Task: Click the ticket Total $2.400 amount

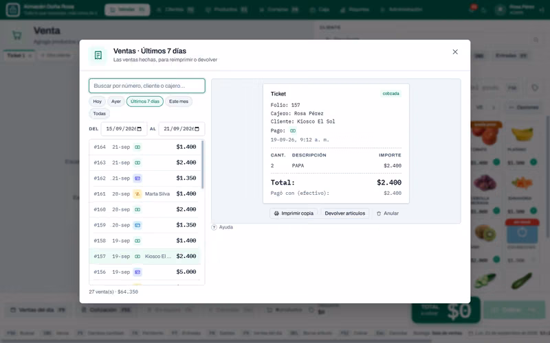Action: point(389,182)
